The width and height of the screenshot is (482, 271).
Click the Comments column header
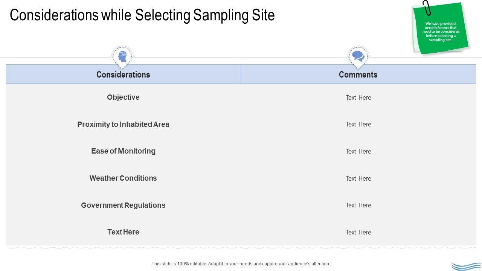(358, 75)
